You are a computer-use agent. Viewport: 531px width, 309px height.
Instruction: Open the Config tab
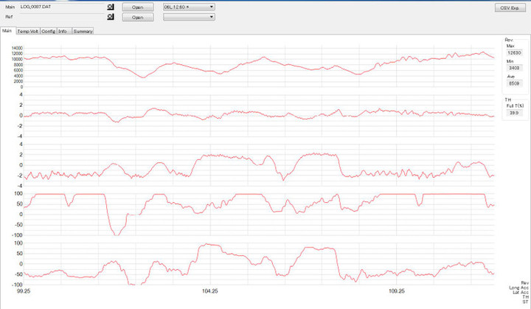click(x=48, y=31)
